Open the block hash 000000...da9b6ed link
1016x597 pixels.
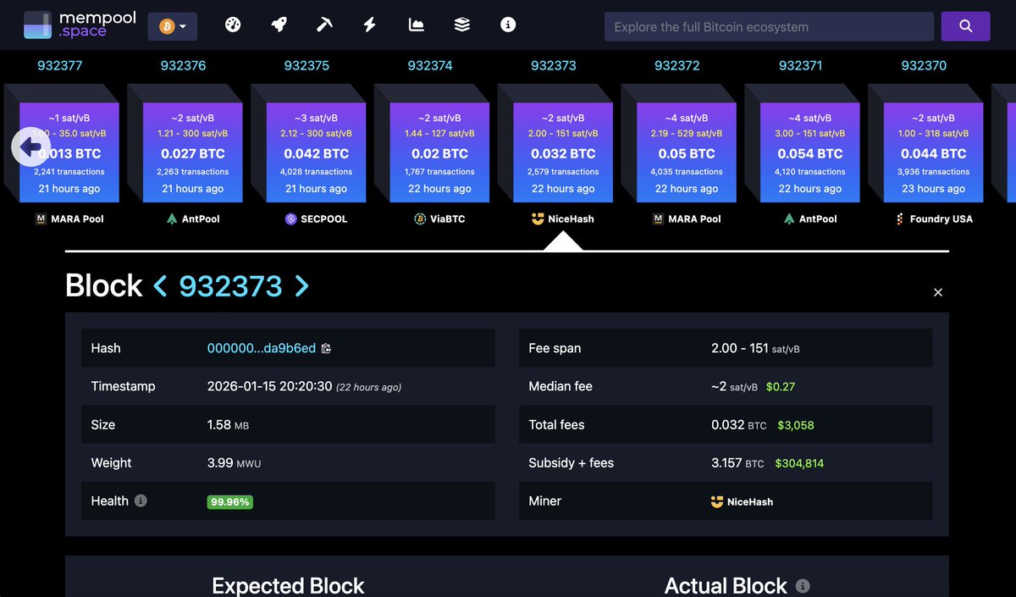click(262, 348)
